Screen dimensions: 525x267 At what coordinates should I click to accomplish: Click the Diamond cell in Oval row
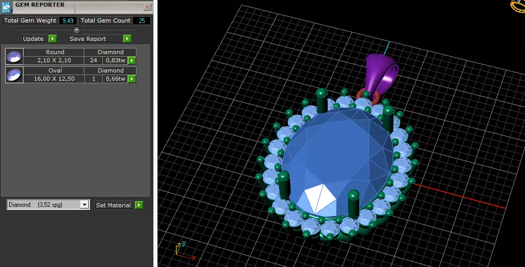pyautogui.click(x=110, y=70)
